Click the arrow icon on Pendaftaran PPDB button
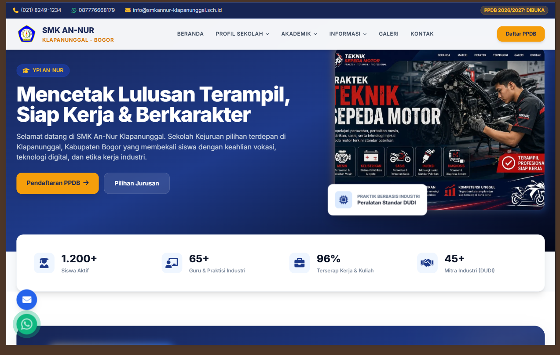 pyautogui.click(x=86, y=183)
